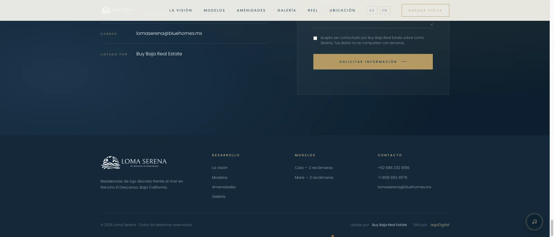Open footer Amenidades link
The height and width of the screenshot is (237, 554).
pyautogui.click(x=224, y=187)
